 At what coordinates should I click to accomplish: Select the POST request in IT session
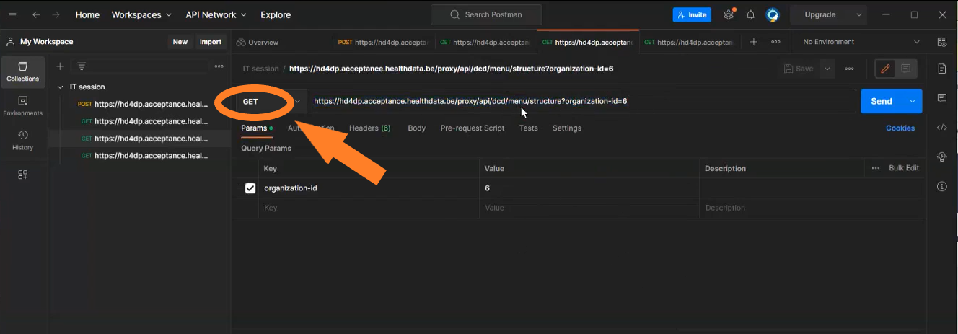pyautogui.click(x=143, y=104)
